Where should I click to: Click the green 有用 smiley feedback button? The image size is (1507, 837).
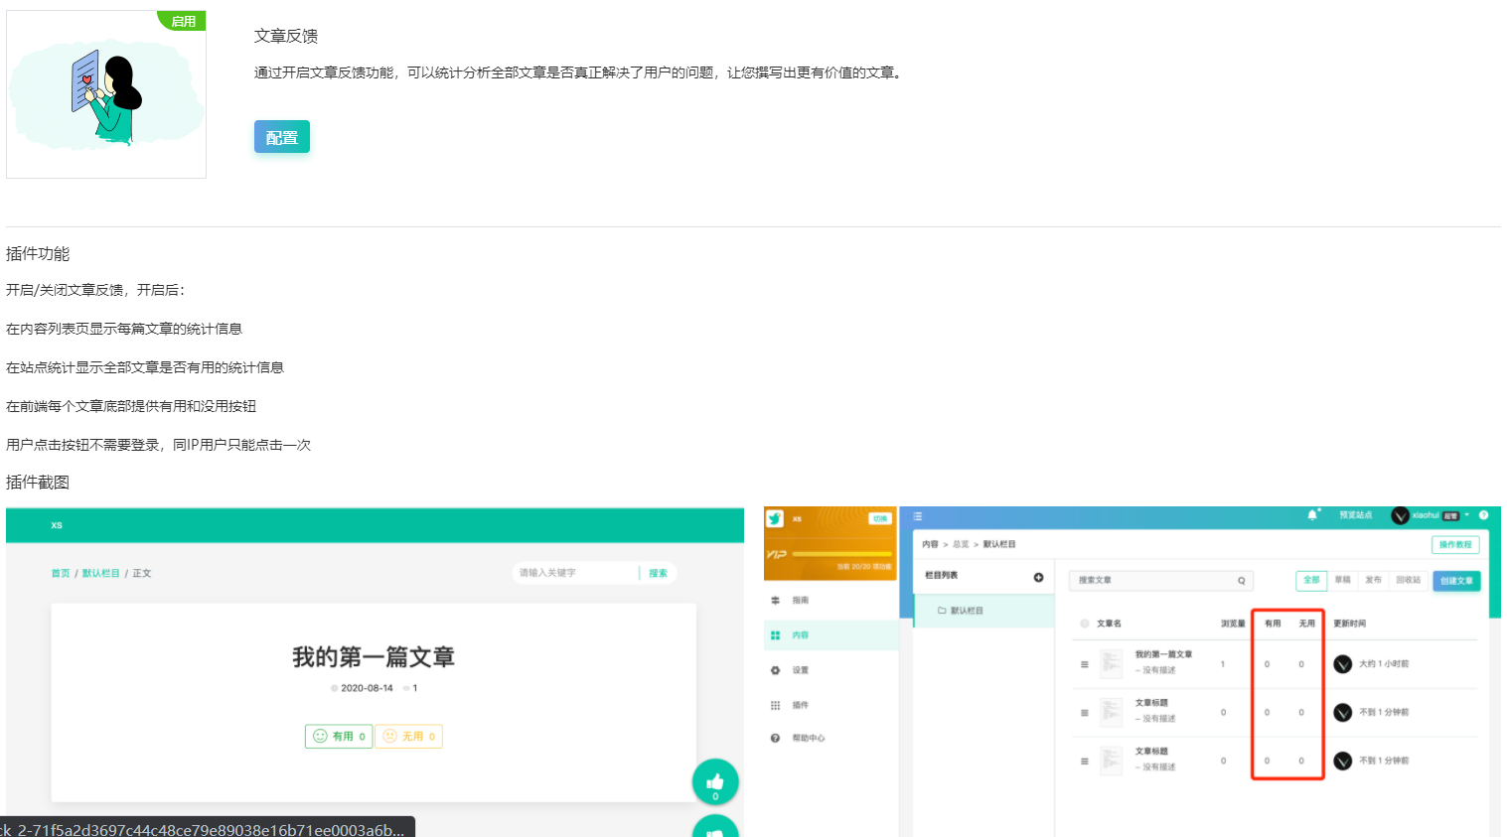point(339,736)
